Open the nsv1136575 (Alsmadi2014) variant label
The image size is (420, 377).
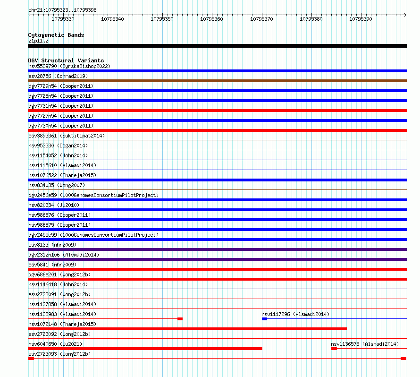tap(365, 344)
